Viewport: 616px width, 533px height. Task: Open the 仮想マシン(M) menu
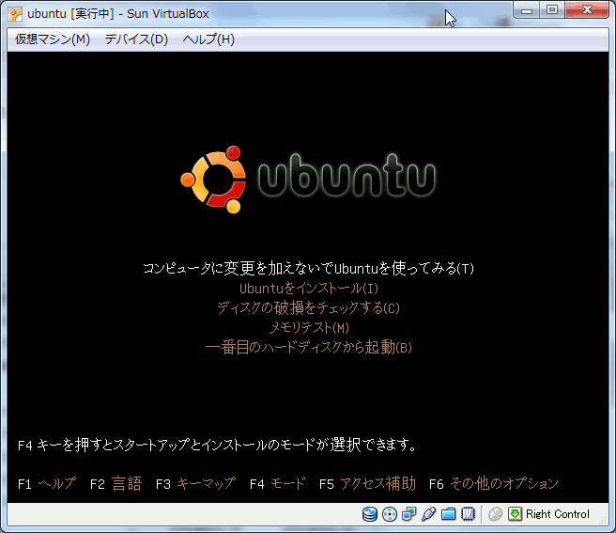click(x=53, y=39)
